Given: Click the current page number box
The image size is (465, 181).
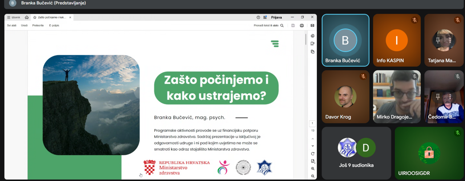Looking at the screenshot, I should [x=312, y=124].
